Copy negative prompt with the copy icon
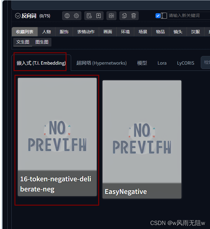Screen dimensions: 210x229 [x=124, y=16]
